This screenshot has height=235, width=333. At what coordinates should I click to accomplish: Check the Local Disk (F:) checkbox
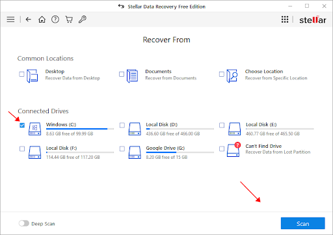click(22, 149)
